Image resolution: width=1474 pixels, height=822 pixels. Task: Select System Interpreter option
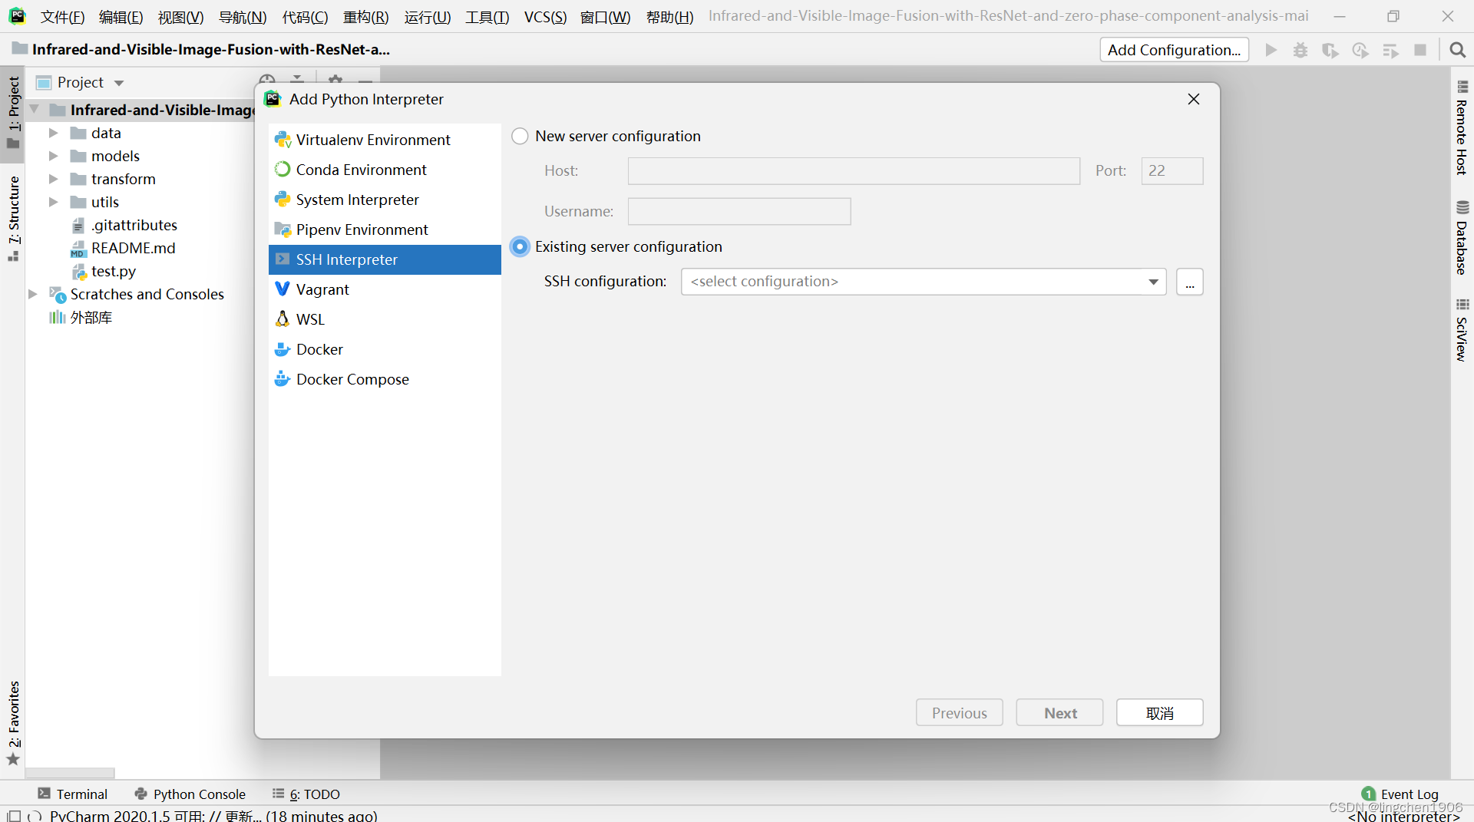tap(385, 200)
